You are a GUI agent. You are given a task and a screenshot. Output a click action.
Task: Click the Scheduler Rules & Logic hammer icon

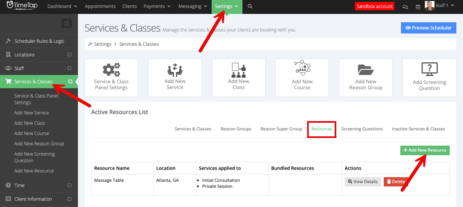pos(8,41)
